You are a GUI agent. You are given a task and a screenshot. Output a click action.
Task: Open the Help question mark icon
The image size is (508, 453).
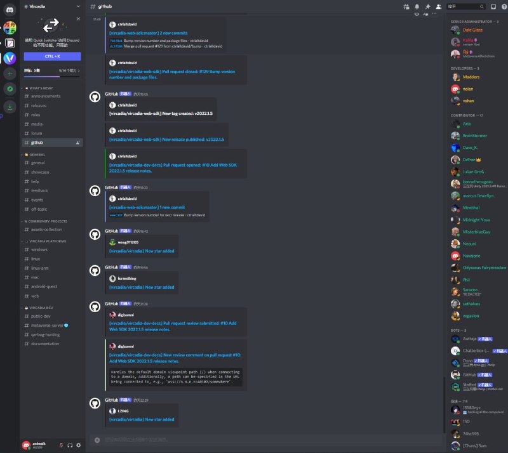coord(504,6)
